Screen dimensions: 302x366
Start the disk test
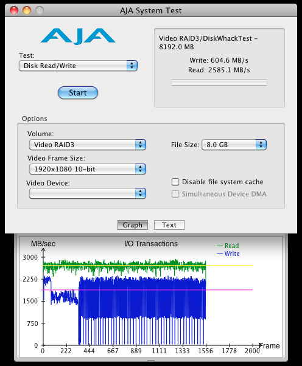(78, 92)
